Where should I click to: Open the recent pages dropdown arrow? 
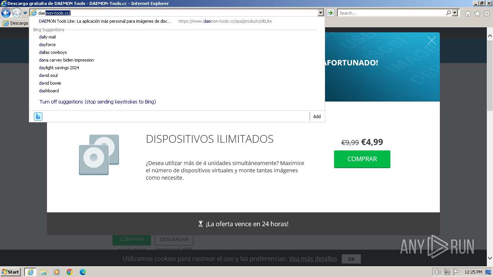[25, 13]
